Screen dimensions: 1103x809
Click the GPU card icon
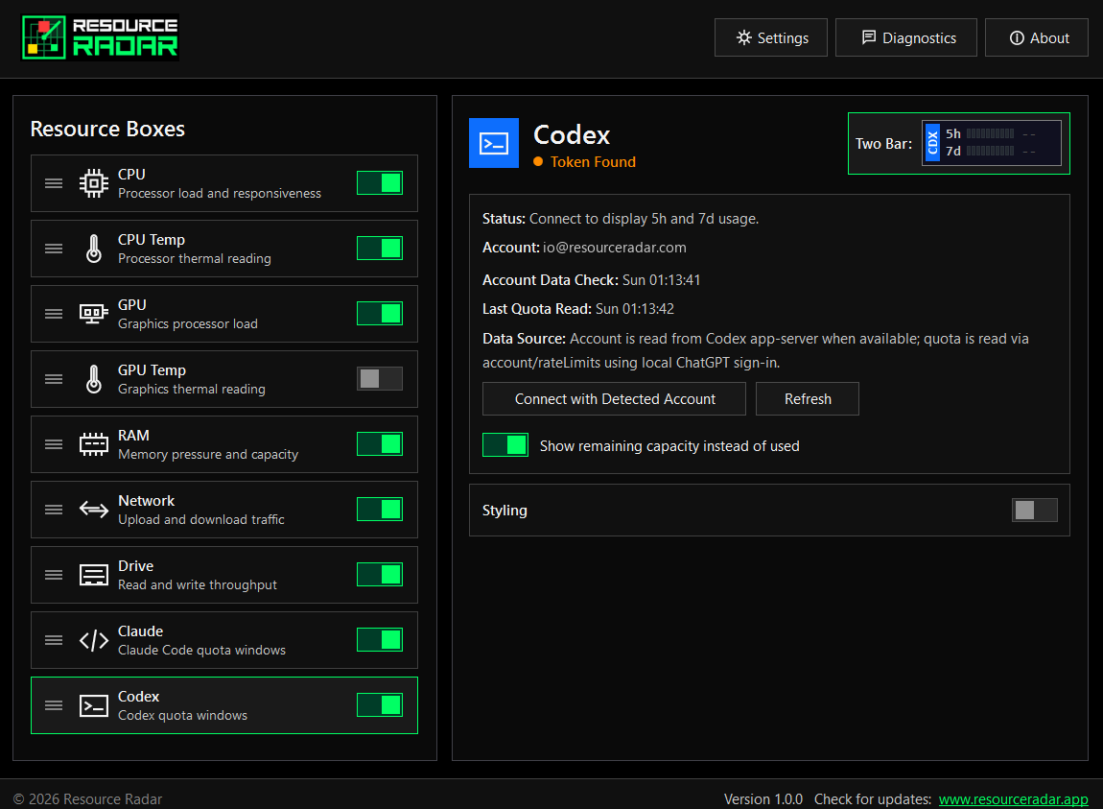(94, 314)
